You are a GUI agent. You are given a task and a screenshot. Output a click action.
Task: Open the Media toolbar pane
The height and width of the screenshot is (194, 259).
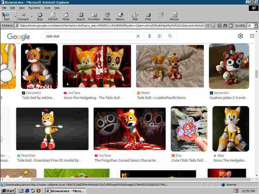(x=107, y=16)
